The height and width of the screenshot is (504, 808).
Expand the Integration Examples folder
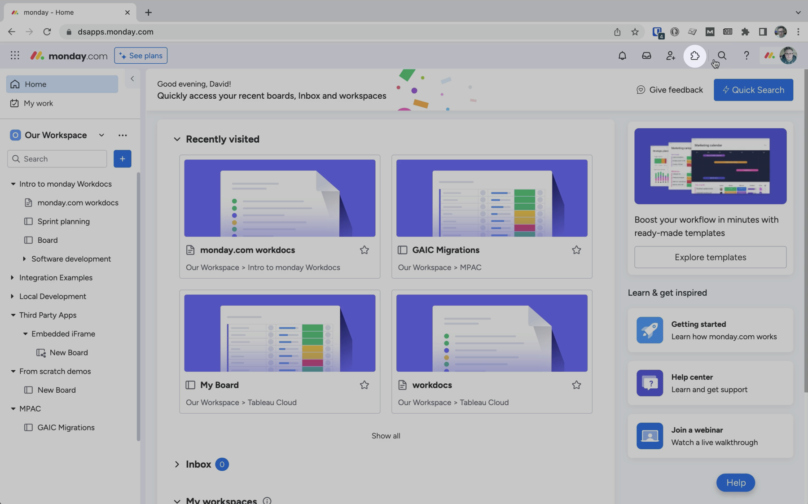coord(12,278)
